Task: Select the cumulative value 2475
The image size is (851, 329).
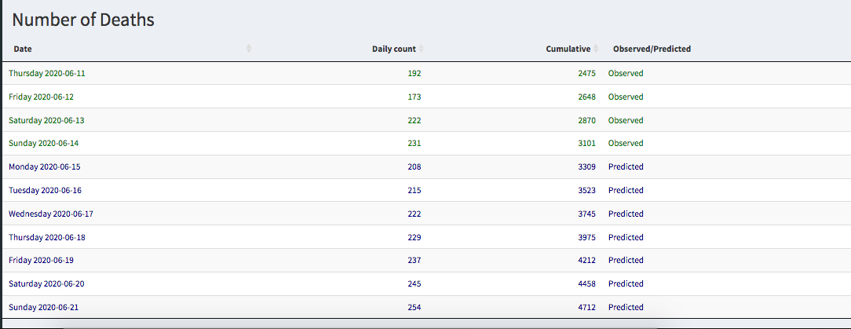Action: point(586,73)
